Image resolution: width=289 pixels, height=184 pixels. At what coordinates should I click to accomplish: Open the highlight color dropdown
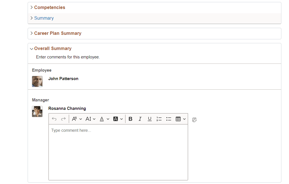click(x=118, y=119)
